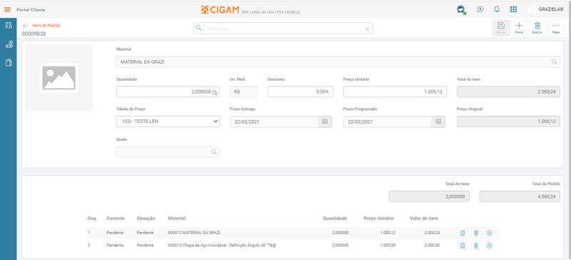
Task: Click the search magnifier icon
Action: tap(199, 28)
